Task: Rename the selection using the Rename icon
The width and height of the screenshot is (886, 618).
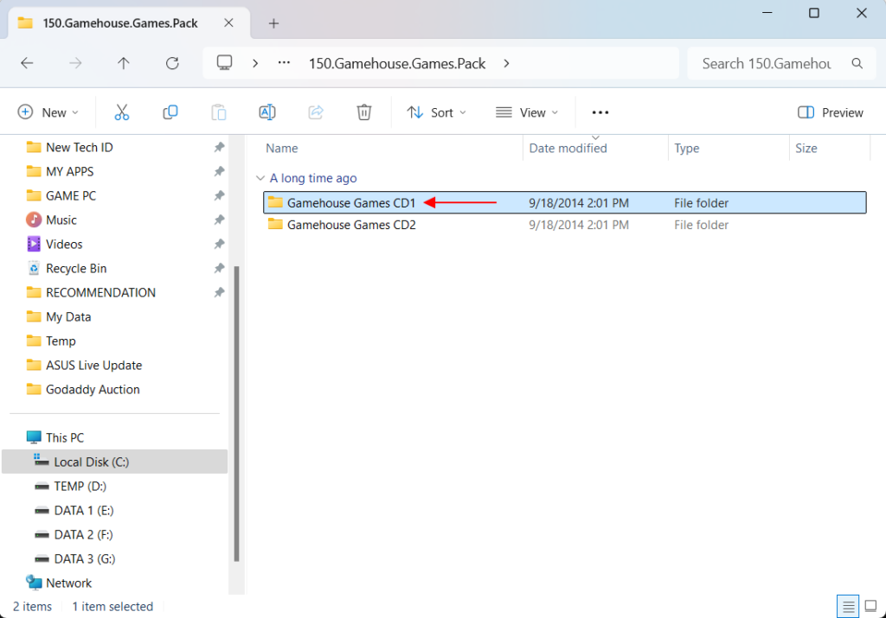Action: pyautogui.click(x=266, y=111)
